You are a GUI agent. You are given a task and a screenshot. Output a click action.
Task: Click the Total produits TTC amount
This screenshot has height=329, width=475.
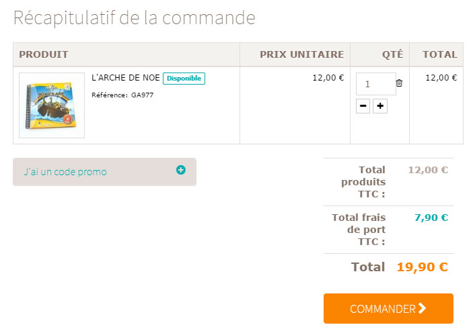click(428, 170)
